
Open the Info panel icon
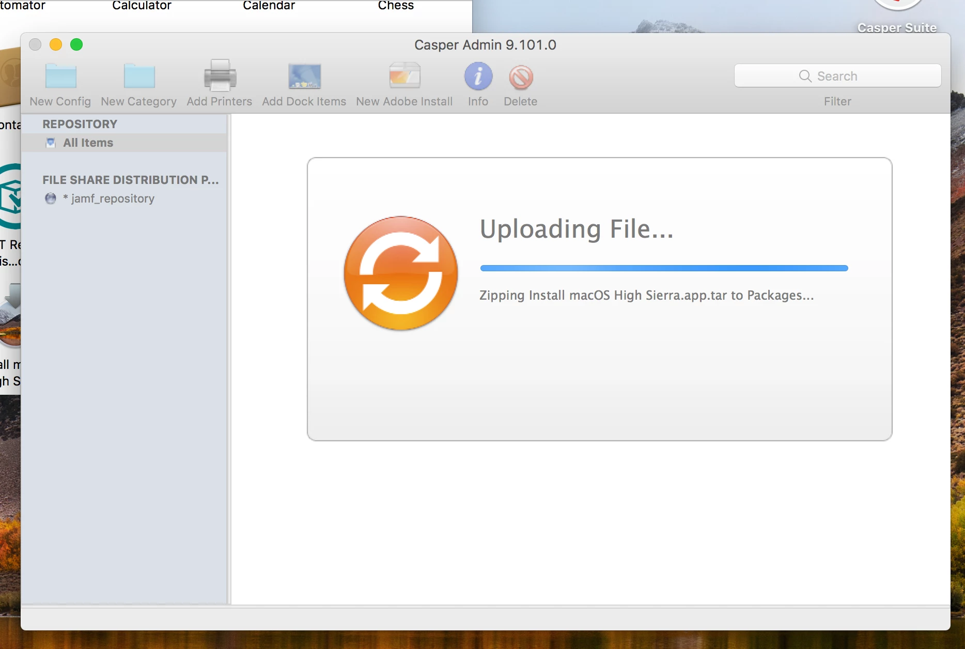tap(478, 76)
